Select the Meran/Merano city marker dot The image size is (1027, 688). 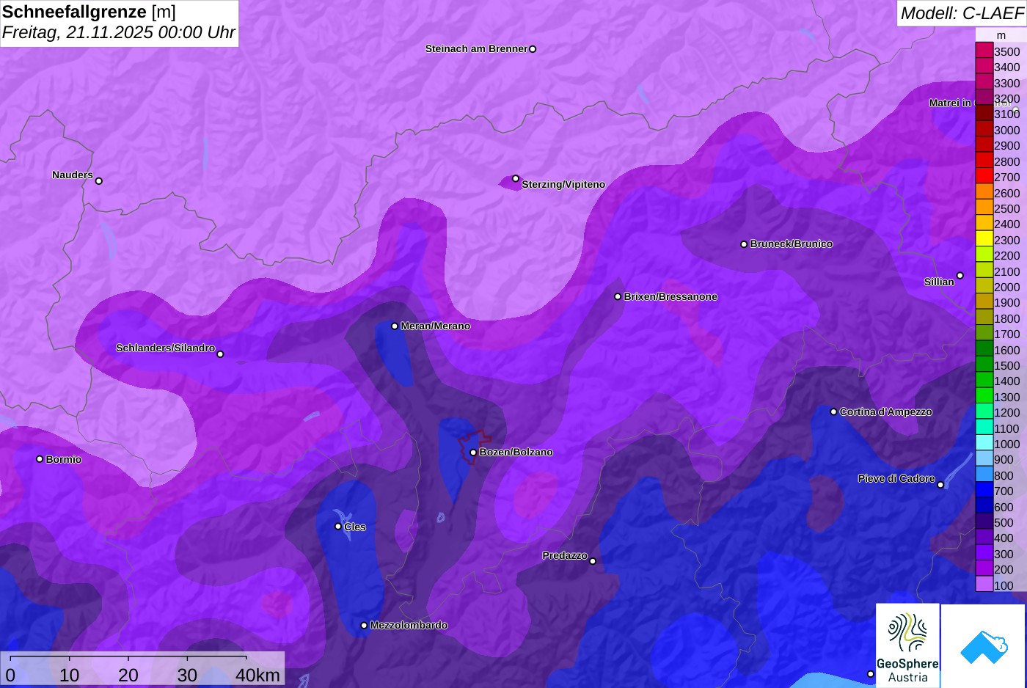click(x=395, y=326)
